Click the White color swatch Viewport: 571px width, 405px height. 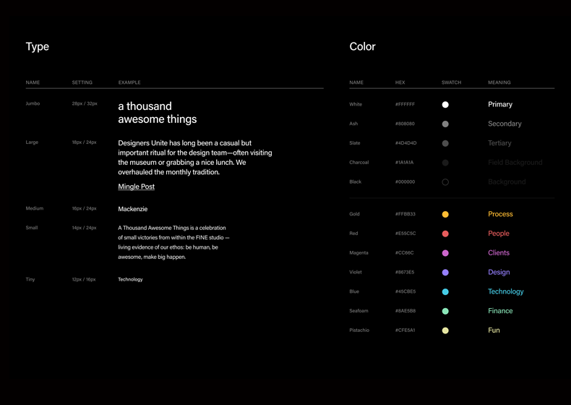[x=445, y=105]
